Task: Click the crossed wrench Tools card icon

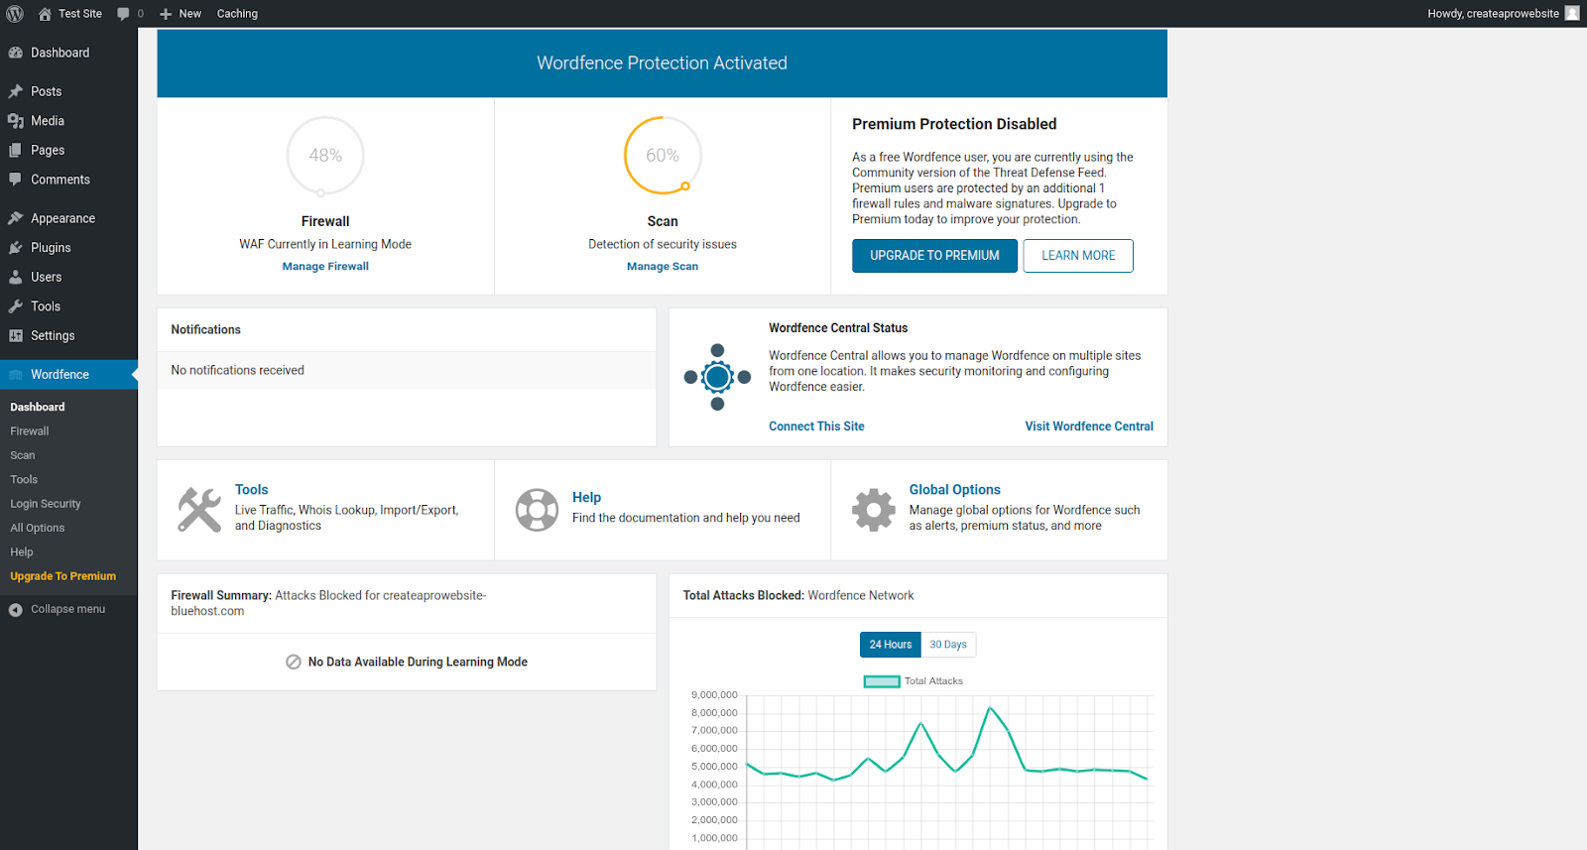Action: tap(199, 510)
